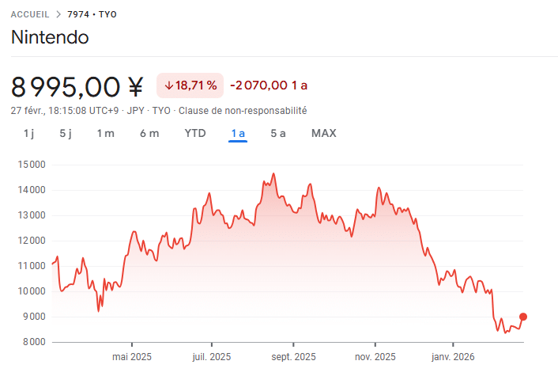Switch to the 5 j range tab
This screenshot has height=376, width=558.
click(66, 133)
